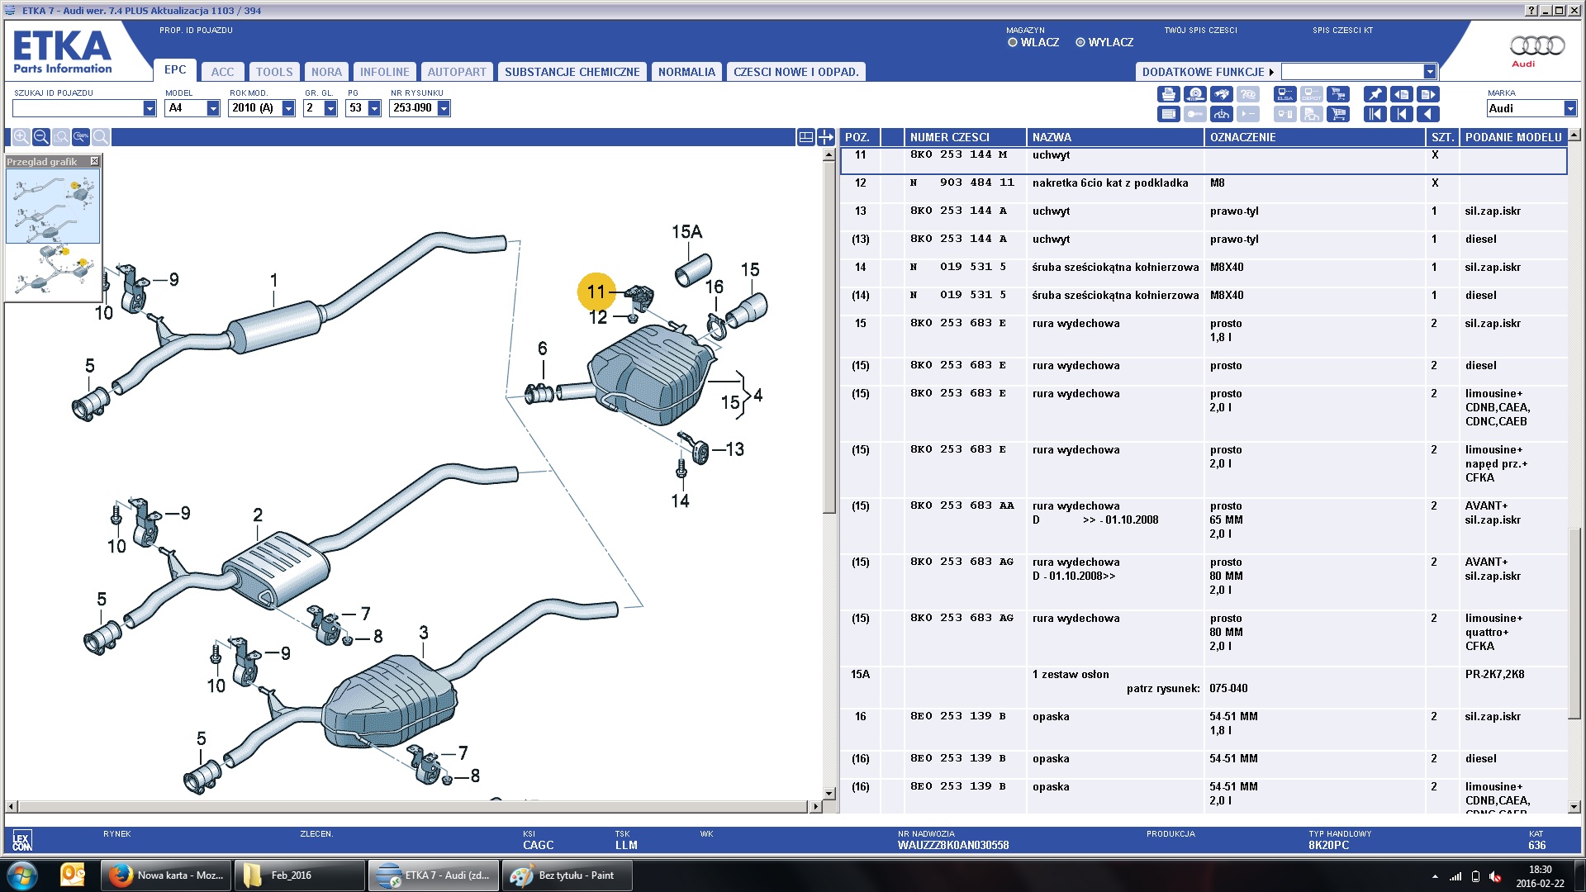Sort by NUMER CZESCI column header
This screenshot has height=892, width=1586.
point(965,137)
